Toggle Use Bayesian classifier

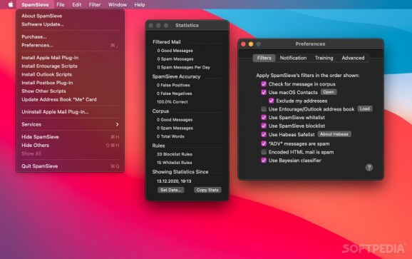[x=264, y=161]
